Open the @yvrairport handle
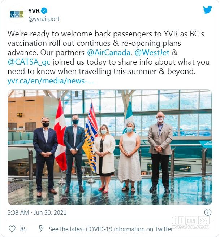The width and height of the screenshot is (220, 237). (x=44, y=19)
